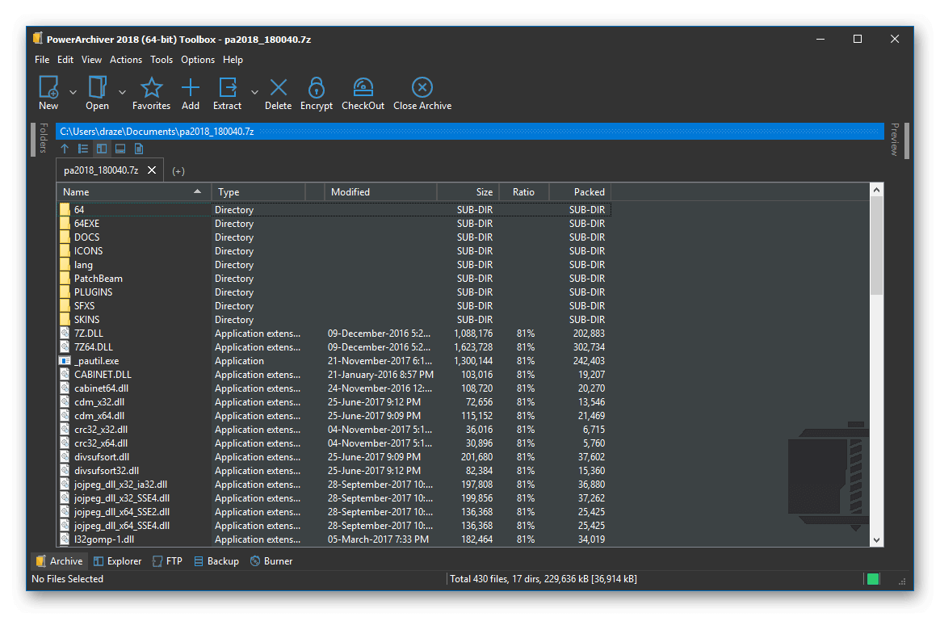Viewport: 940px width, 617px height.
Task: Select the SKINS folder
Action: click(x=87, y=320)
